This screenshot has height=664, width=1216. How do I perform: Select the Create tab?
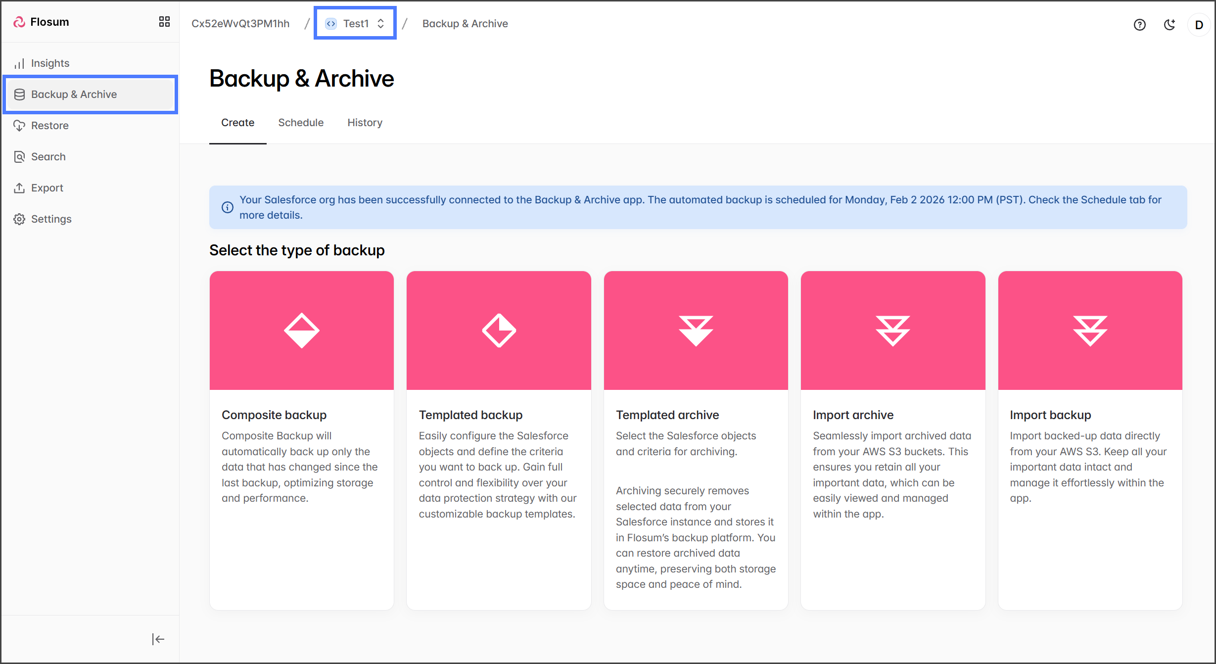coord(237,123)
